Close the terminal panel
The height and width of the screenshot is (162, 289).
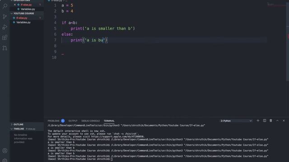(x=284, y=121)
